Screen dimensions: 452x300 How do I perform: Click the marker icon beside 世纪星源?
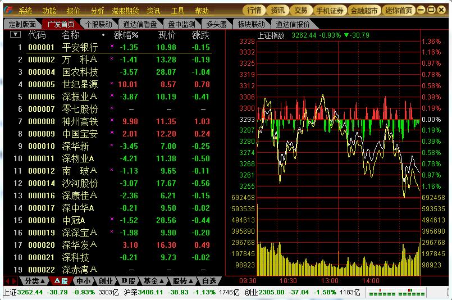[x=112, y=84]
